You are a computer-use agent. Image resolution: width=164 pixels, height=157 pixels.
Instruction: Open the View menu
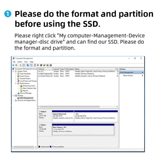26,62
